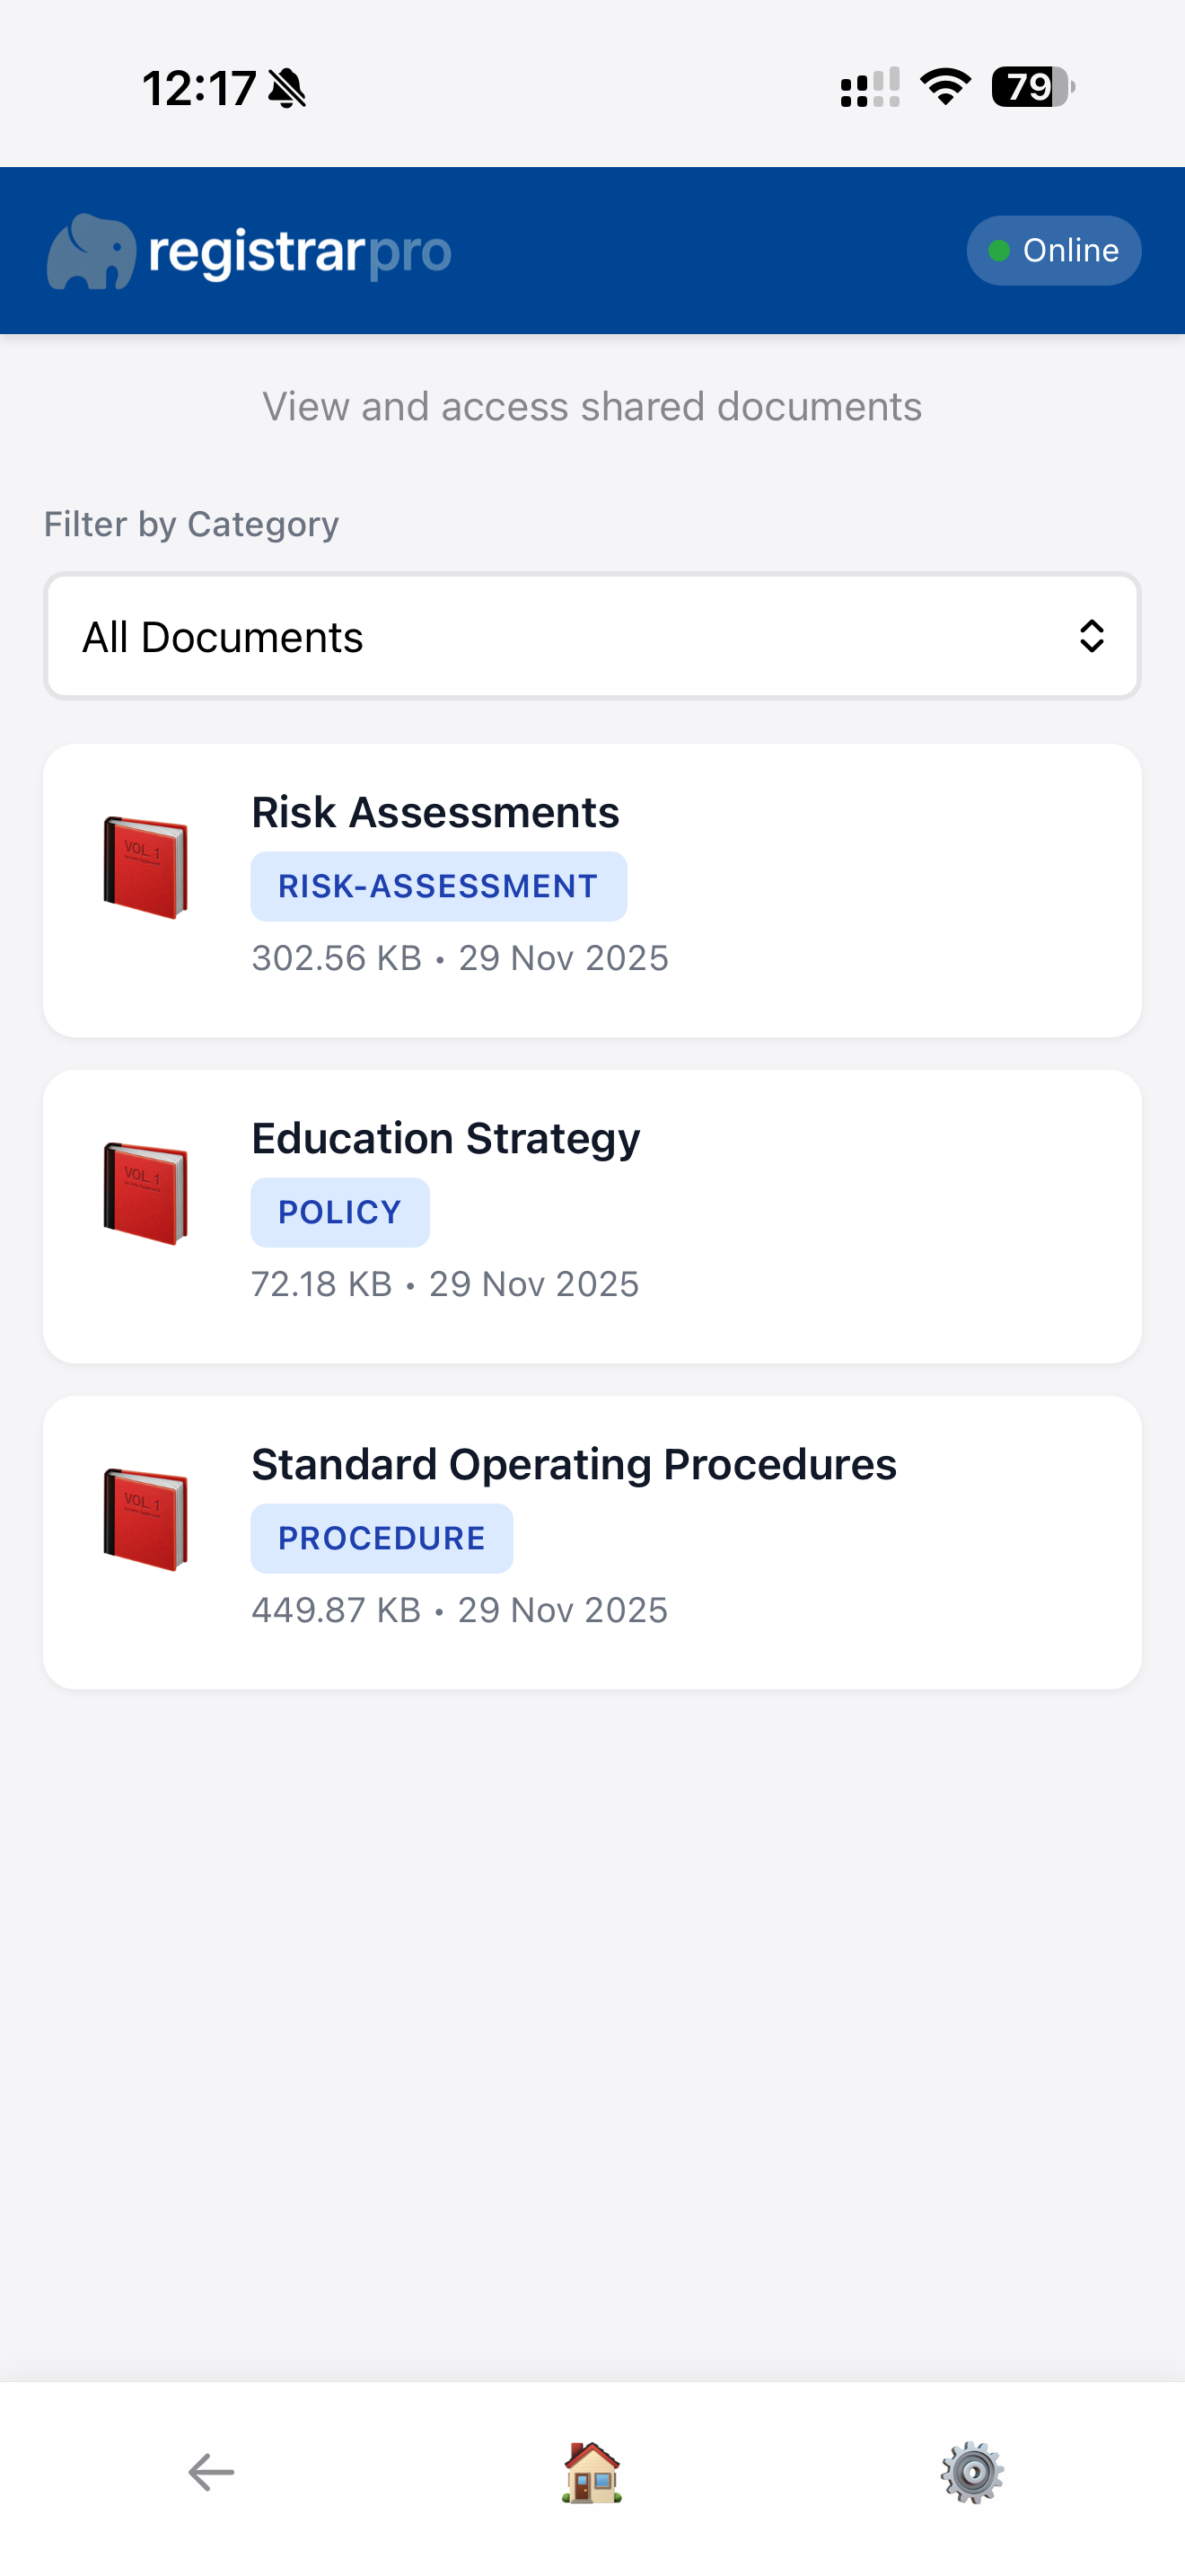This screenshot has width=1185, height=2576.
Task: Select the RISK-ASSESSMENT category tag
Action: (x=437, y=886)
